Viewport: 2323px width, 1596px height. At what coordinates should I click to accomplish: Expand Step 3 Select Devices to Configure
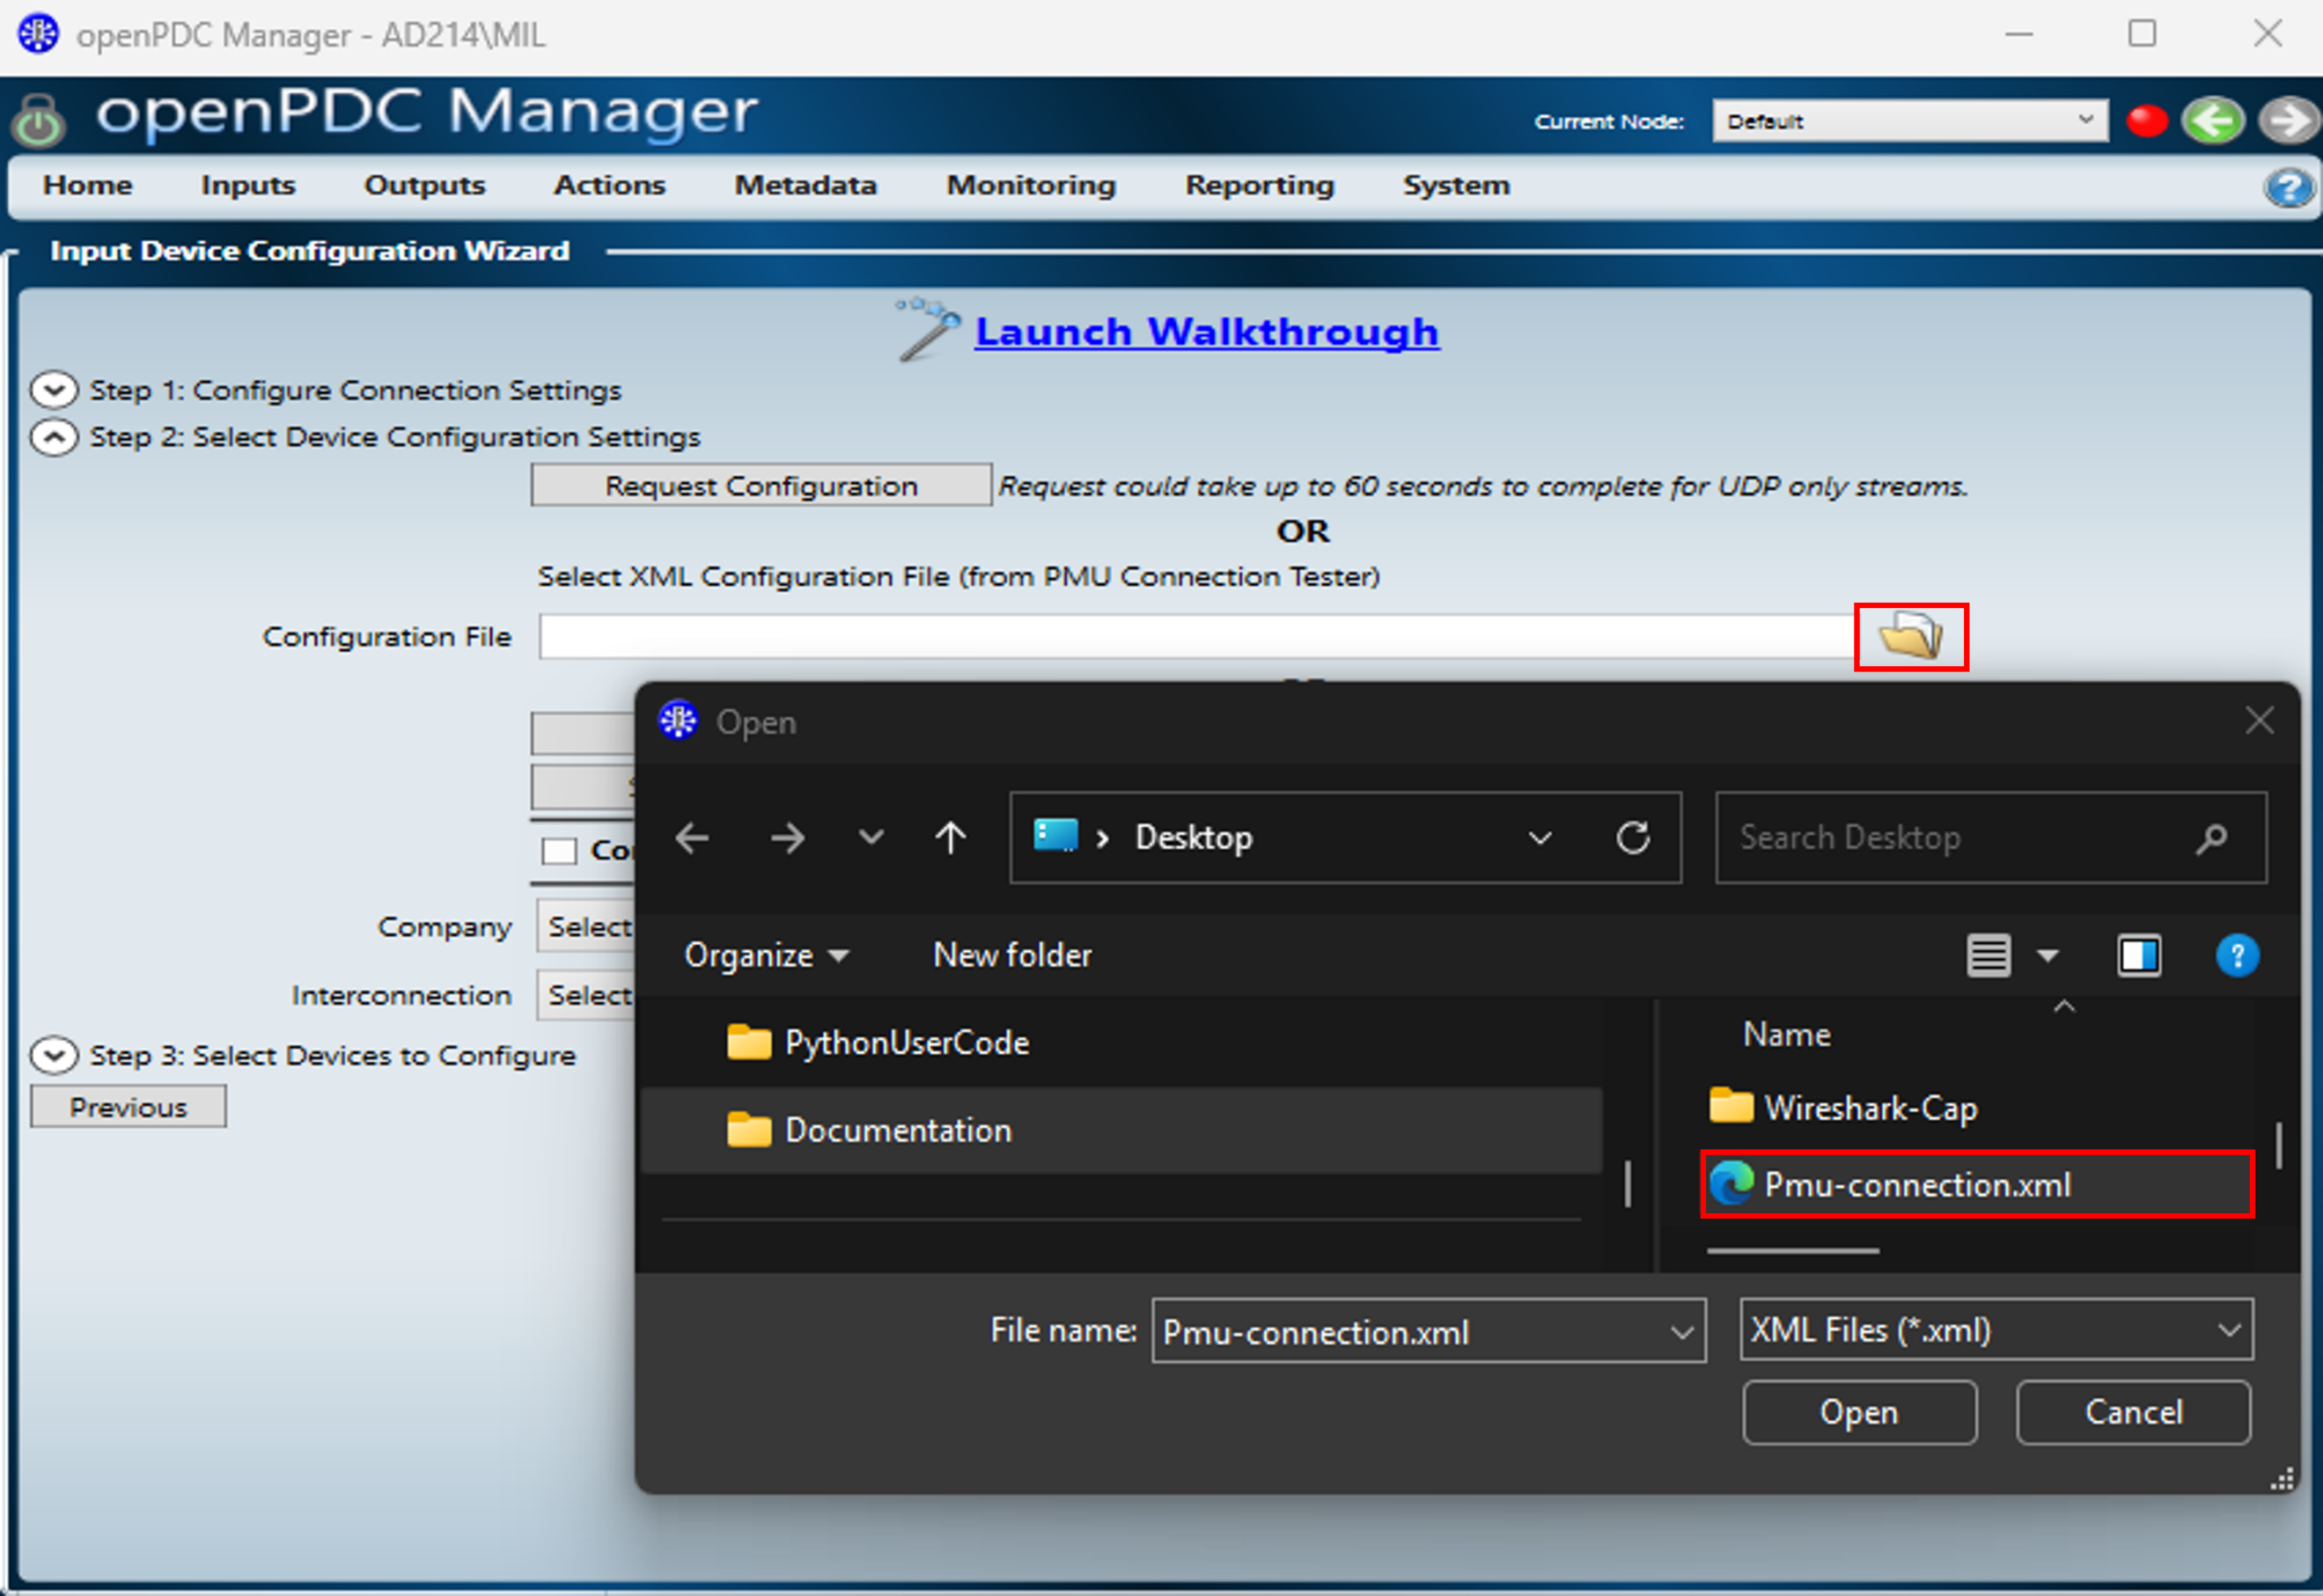tap(54, 1055)
